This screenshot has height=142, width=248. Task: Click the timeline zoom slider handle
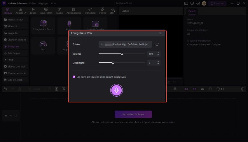[222, 89]
